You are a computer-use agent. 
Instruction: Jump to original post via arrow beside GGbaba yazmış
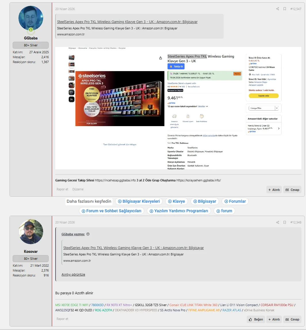tap(88, 234)
